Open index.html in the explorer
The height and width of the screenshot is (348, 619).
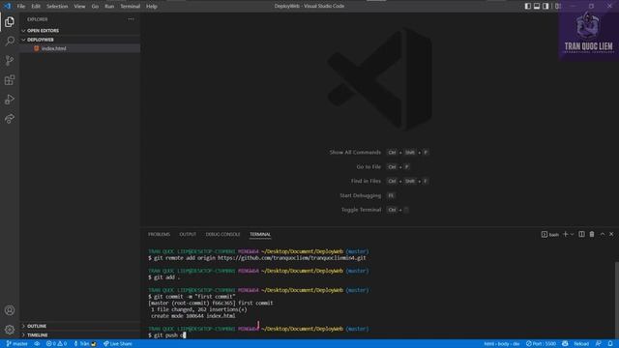tap(54, 48)
